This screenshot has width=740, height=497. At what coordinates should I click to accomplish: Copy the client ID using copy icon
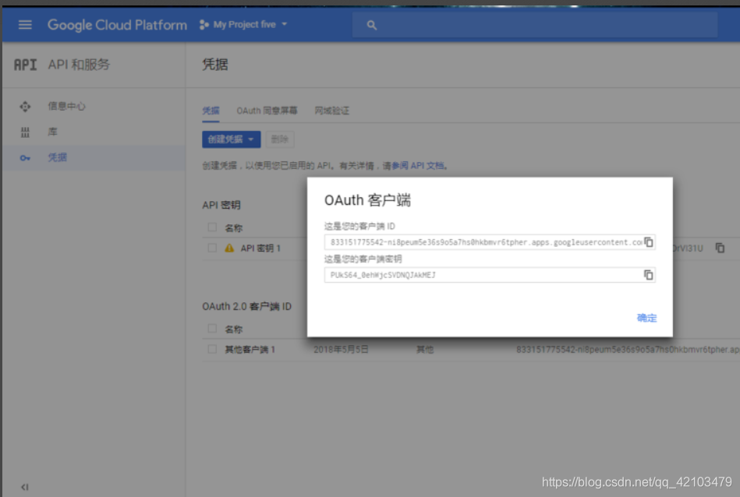tap(648, 242)
